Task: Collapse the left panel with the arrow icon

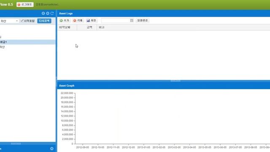Action: coord(43,13)
